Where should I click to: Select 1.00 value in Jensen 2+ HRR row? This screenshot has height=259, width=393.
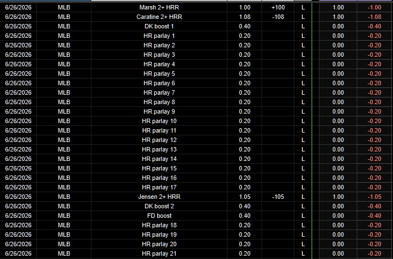tap(338, 197)
